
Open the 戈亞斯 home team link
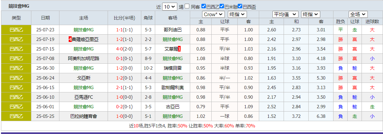[84, 78]
